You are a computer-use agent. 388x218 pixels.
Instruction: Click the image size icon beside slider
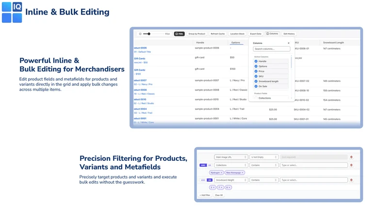coord(140,34)
